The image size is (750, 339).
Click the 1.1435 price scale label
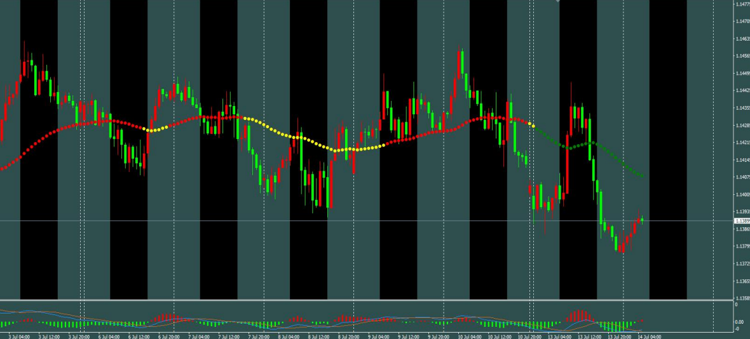[x=743, y=108]
